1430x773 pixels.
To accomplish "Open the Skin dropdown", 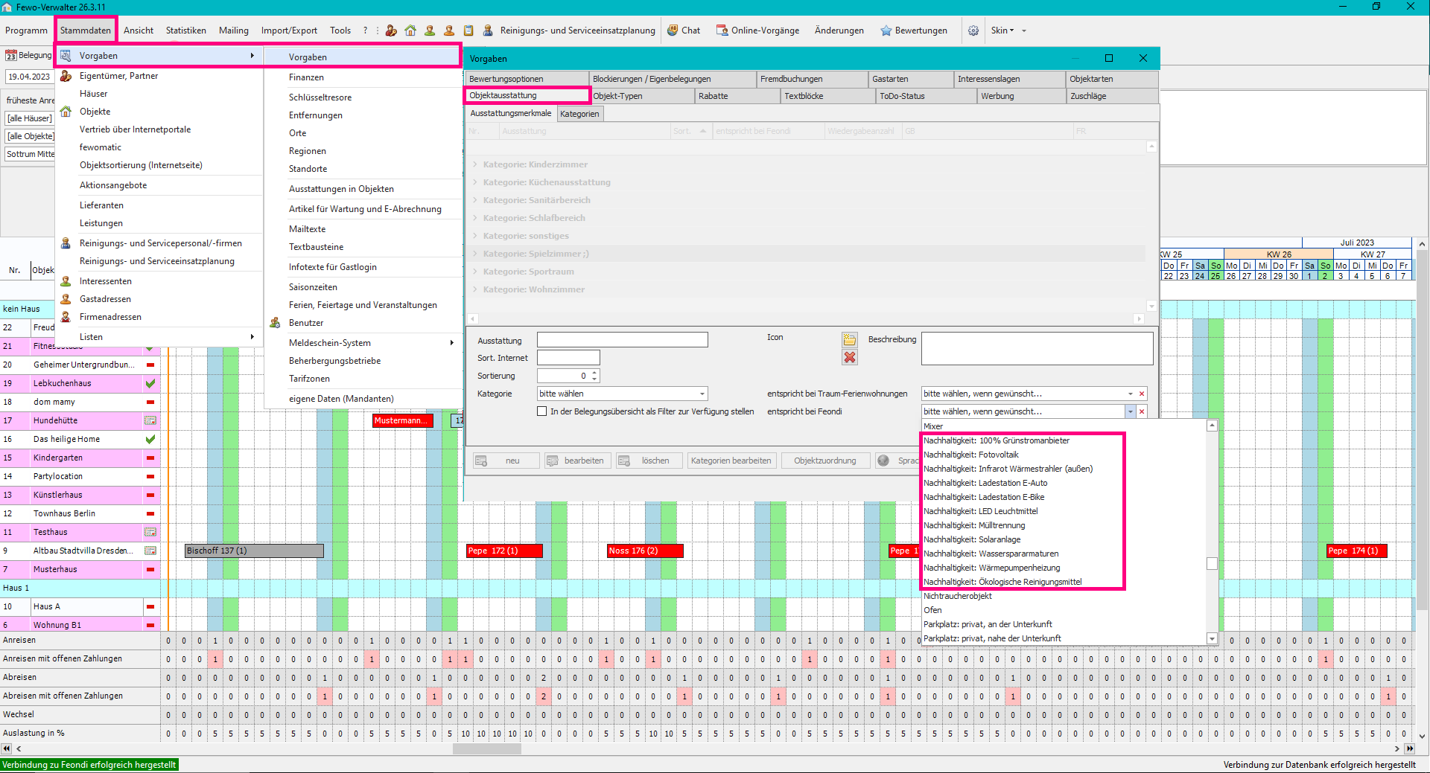I will (1008, 31).
